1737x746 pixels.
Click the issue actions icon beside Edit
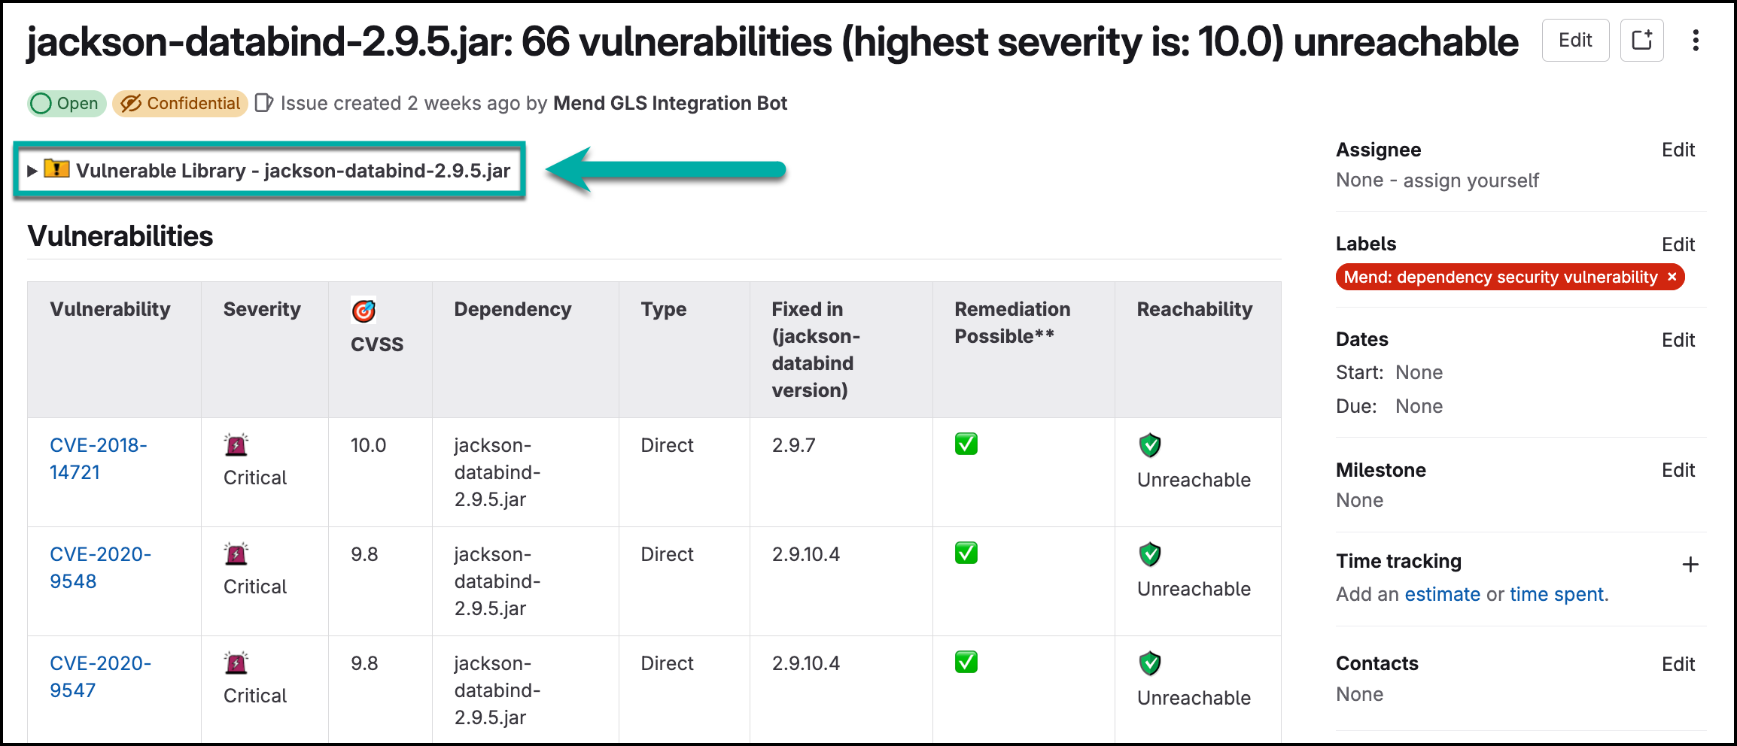(1641, 41)
